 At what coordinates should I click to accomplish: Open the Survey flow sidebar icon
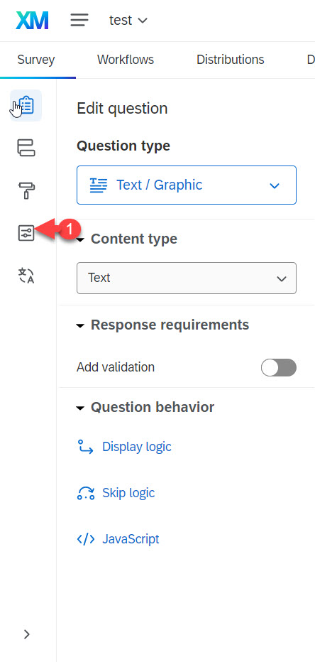click(x=26, y=148)
